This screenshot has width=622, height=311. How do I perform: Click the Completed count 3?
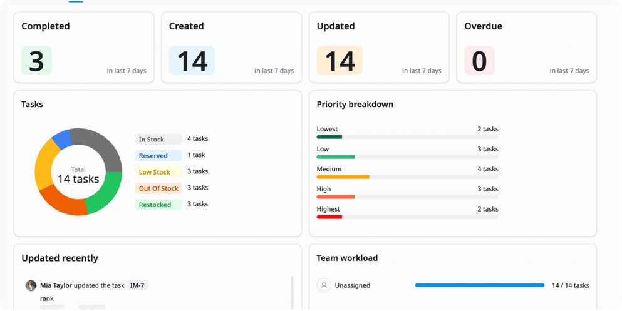tap(36, 61)
